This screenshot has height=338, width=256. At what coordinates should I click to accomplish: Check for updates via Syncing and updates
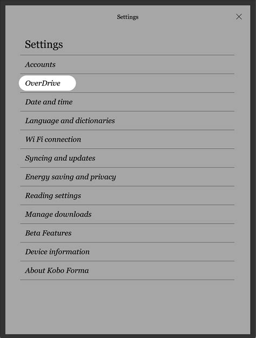127,158
